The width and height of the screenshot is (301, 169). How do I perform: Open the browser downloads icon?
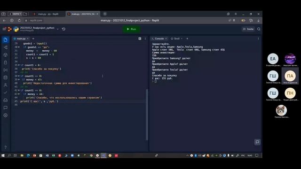pyautogui.click(x=258, y=21)
